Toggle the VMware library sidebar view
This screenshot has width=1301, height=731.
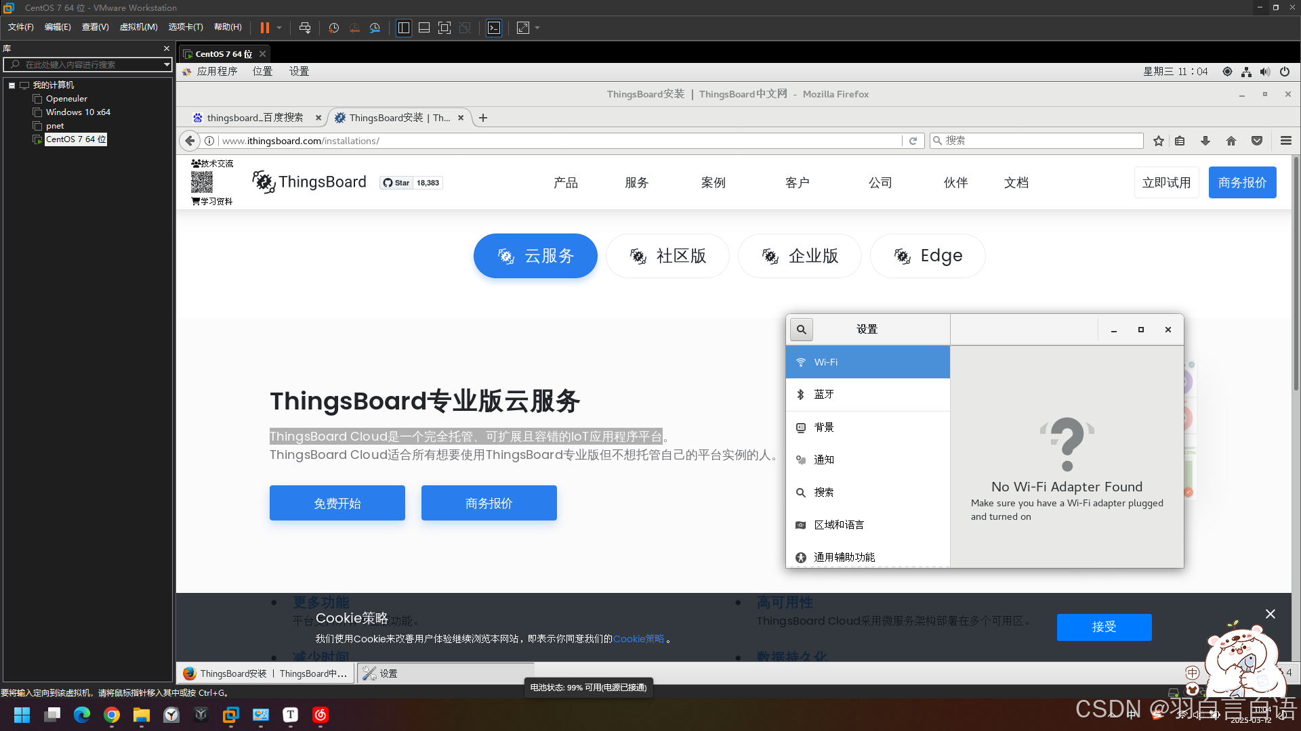404,28
